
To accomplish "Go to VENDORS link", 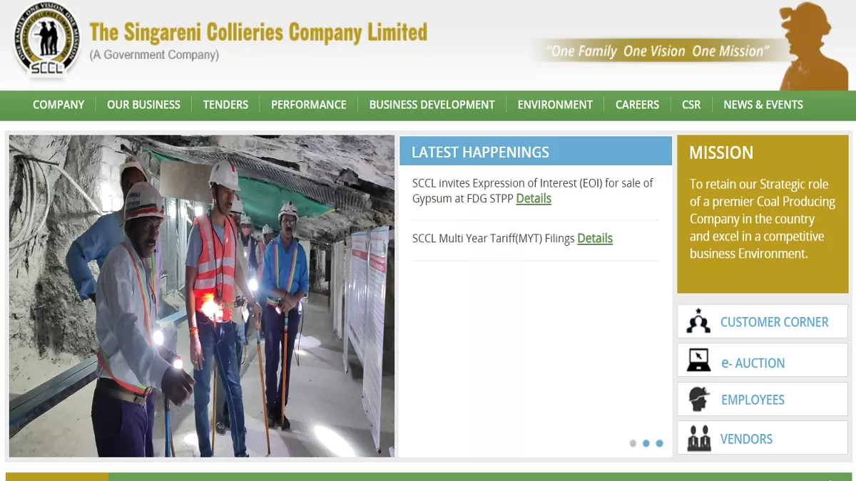I will click(x=746, y=439).
